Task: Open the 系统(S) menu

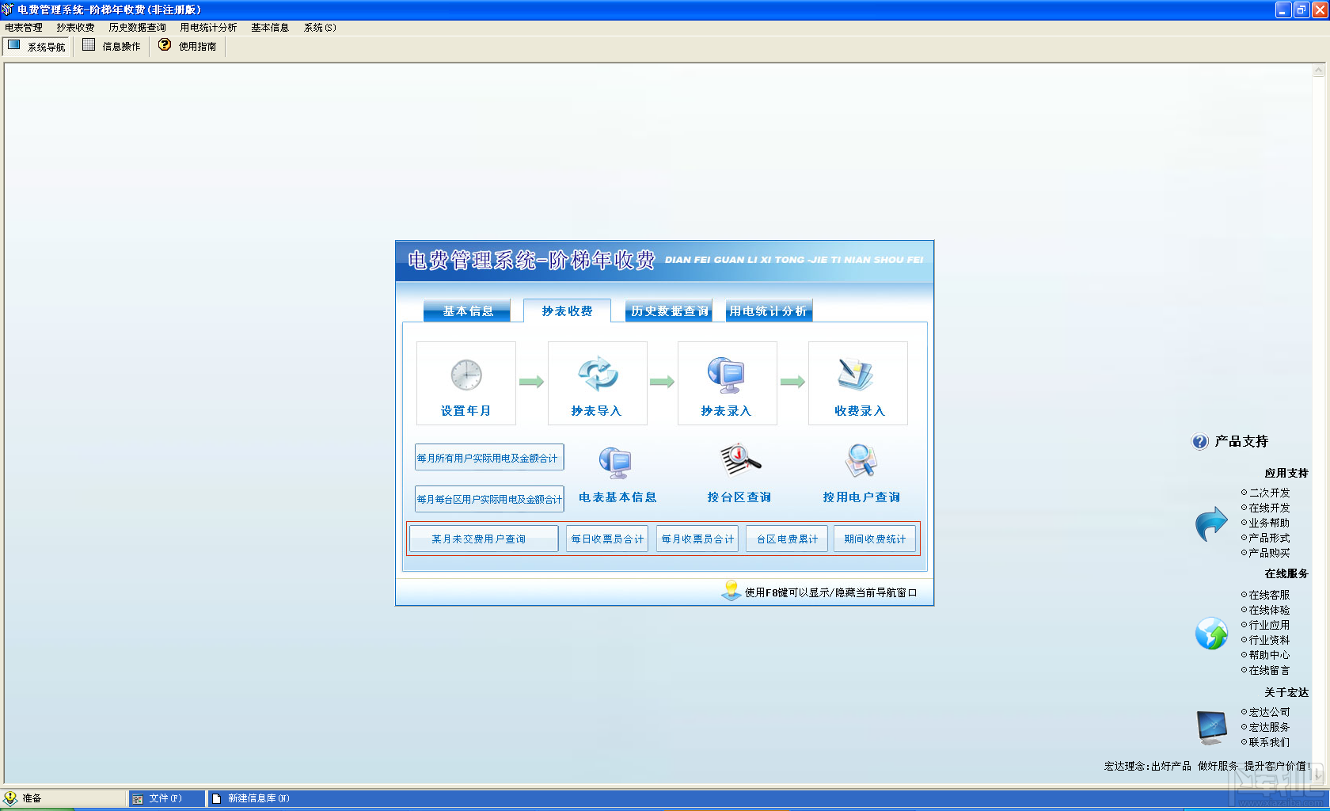Action: coord(320,28)
